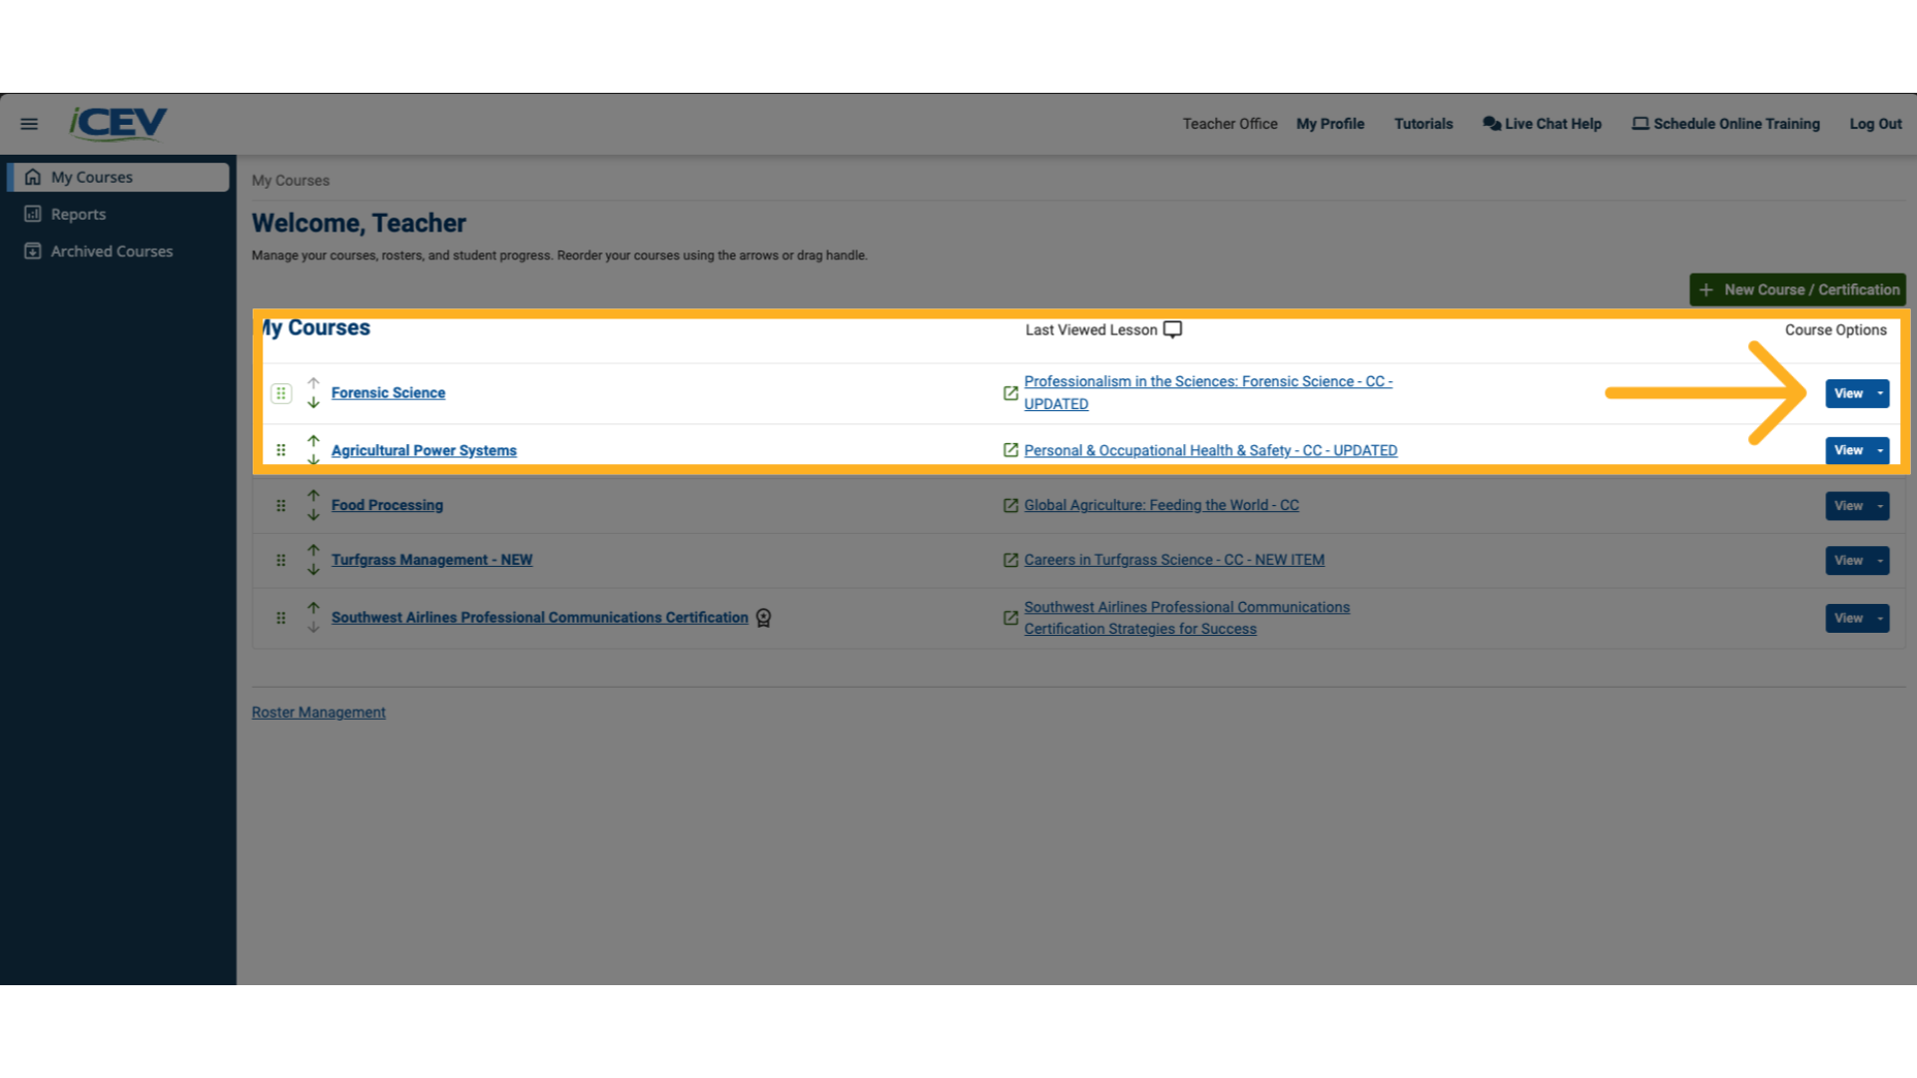Expand View dropdown arrow for Forensic Science
Screen dimensions: 1917x1078
tap(1880, 393)
